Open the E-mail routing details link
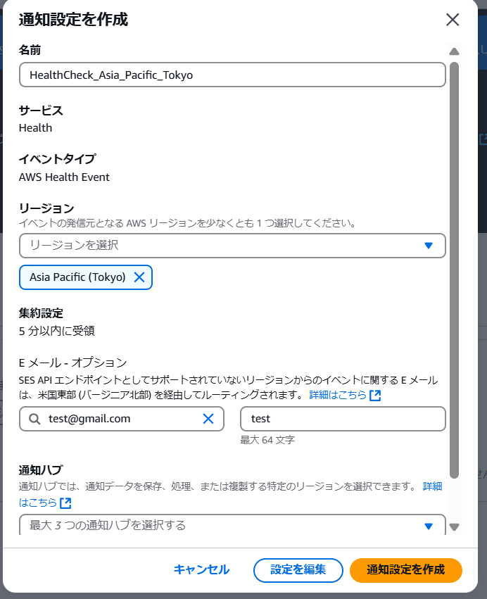Image resolution: width=487 pixels, height=599 pixels. click(x=338, y=395)
